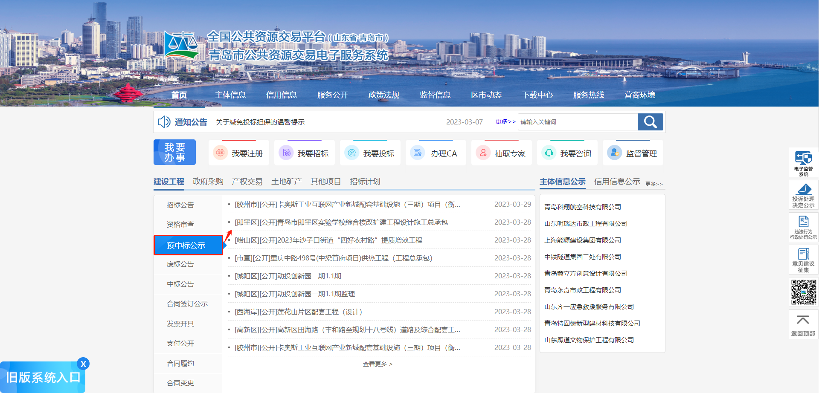Open the 崂山区沙子口街道 四好农村路 entry
819x393 pixels.
[x=328, y=240]
